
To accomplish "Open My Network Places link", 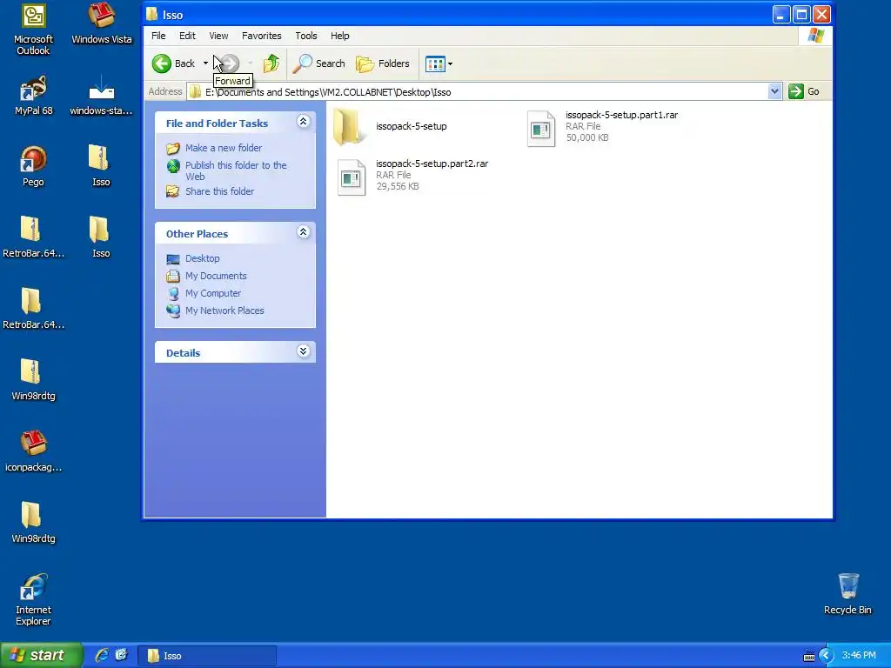I will click(x=224, y=311).
